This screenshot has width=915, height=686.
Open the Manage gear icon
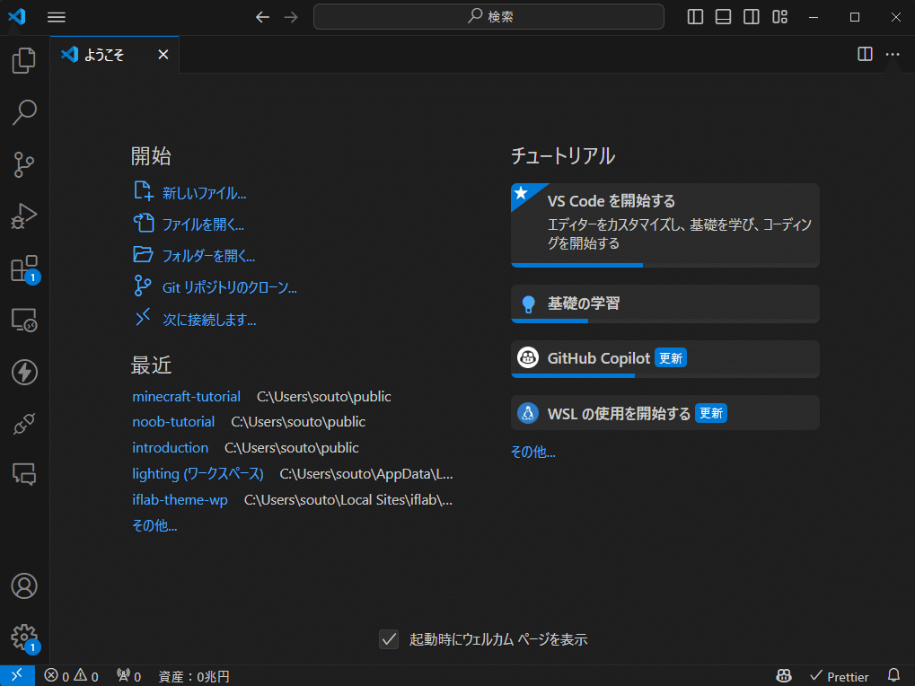[x=24, y=638]
